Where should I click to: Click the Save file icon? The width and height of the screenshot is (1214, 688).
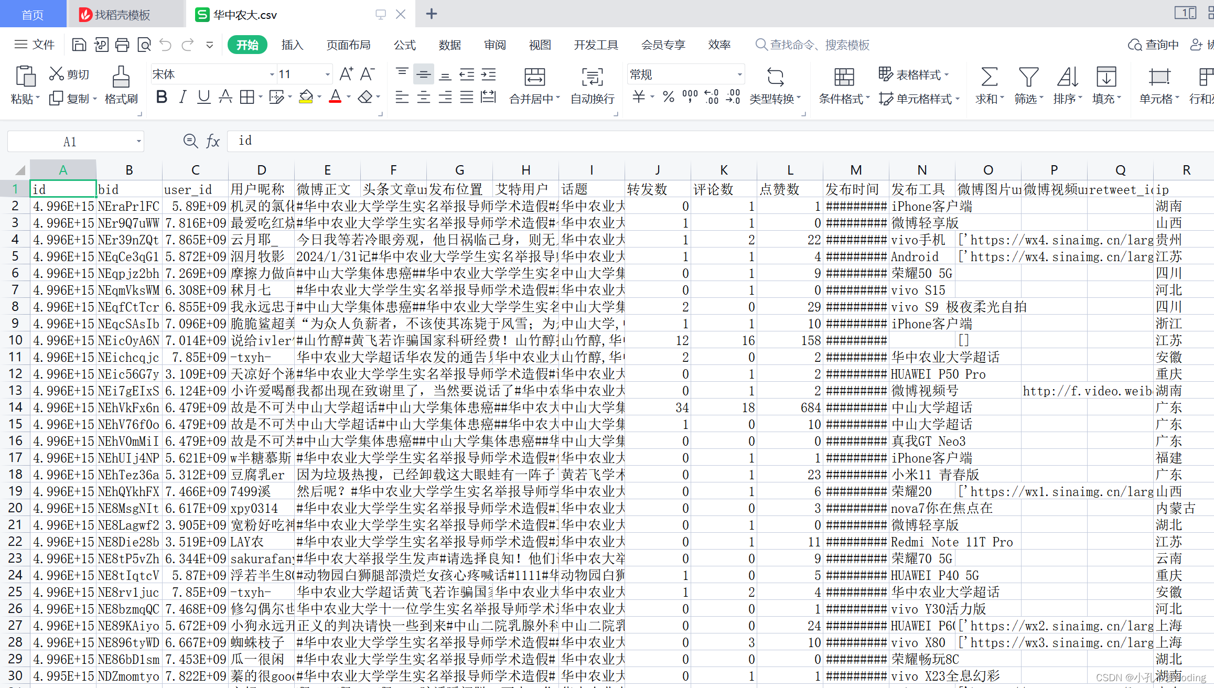pos(79,45)
